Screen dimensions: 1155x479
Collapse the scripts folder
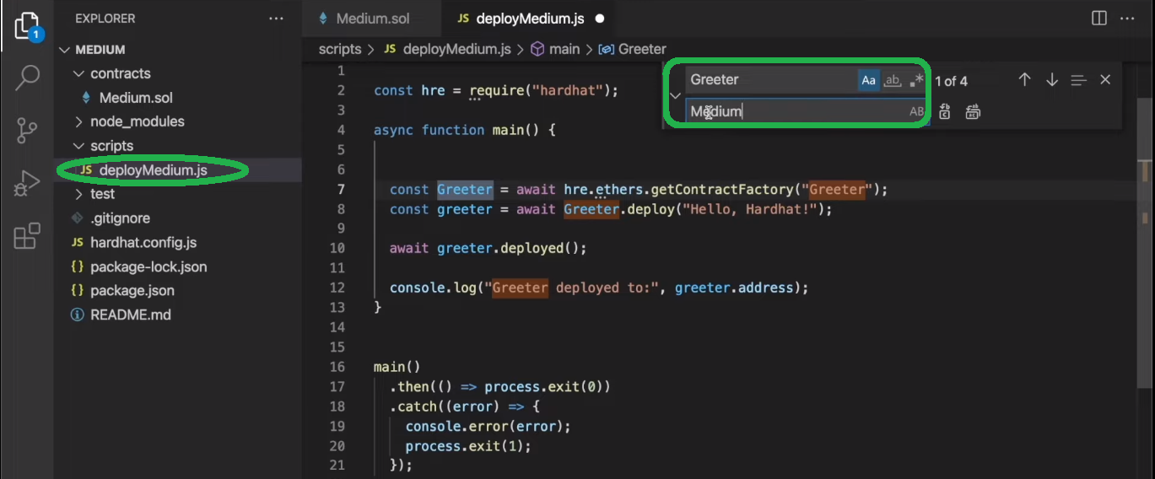click(80, 146)
